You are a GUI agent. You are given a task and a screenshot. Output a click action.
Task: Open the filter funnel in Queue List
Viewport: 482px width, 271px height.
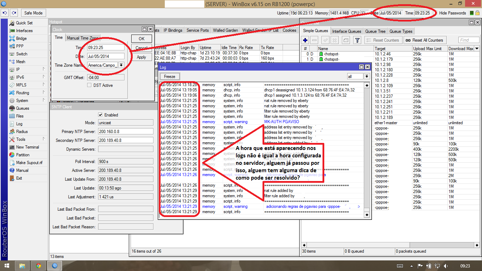357,40
